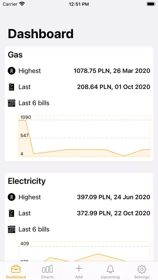This screenshot has height=280, width=158.
Task: Tap the Add plus icon
Action: [79, 269]
